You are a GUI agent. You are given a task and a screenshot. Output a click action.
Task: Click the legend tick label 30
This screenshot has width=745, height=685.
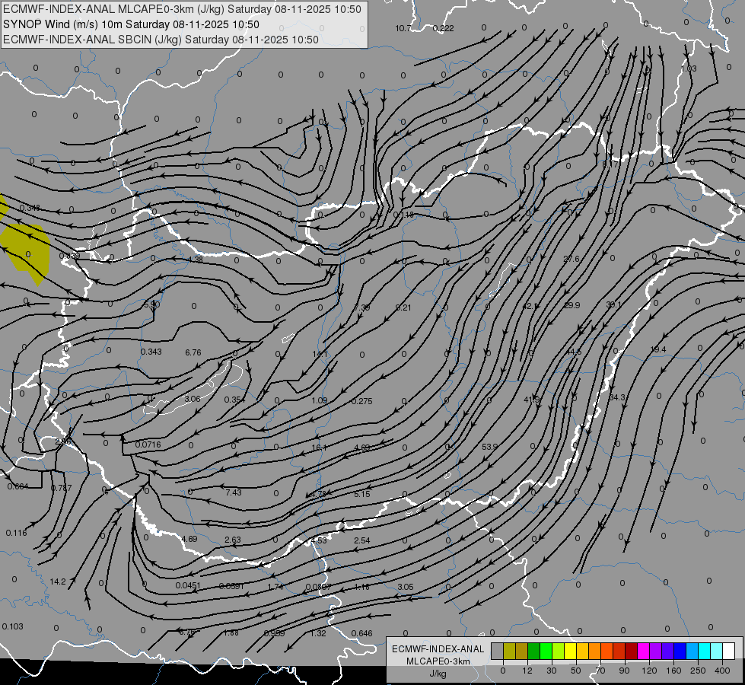[552, 671]
